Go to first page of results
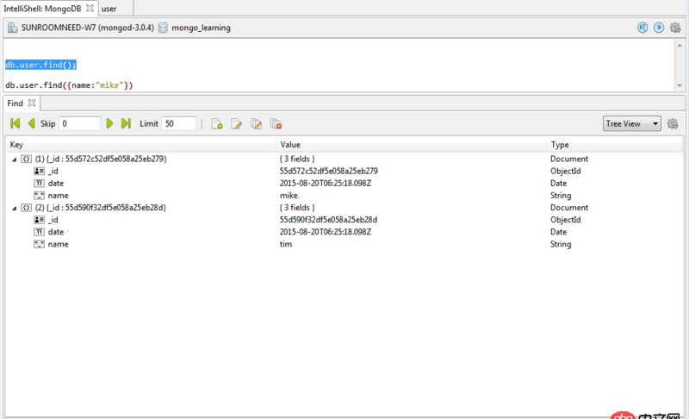The image size is (689, 419). [x=15, y=123]
